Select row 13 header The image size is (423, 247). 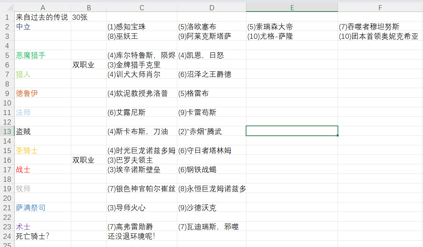(x=7, y=131)
